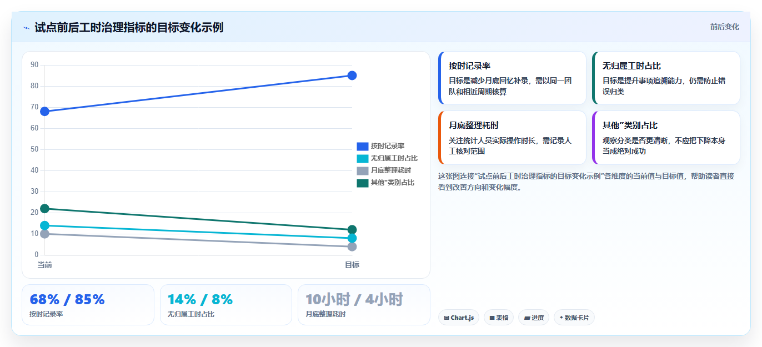The width and height of the screenshot is (762, 347).
Task: Click the 数据卡片 tag chip
Action: pos(574,318)
